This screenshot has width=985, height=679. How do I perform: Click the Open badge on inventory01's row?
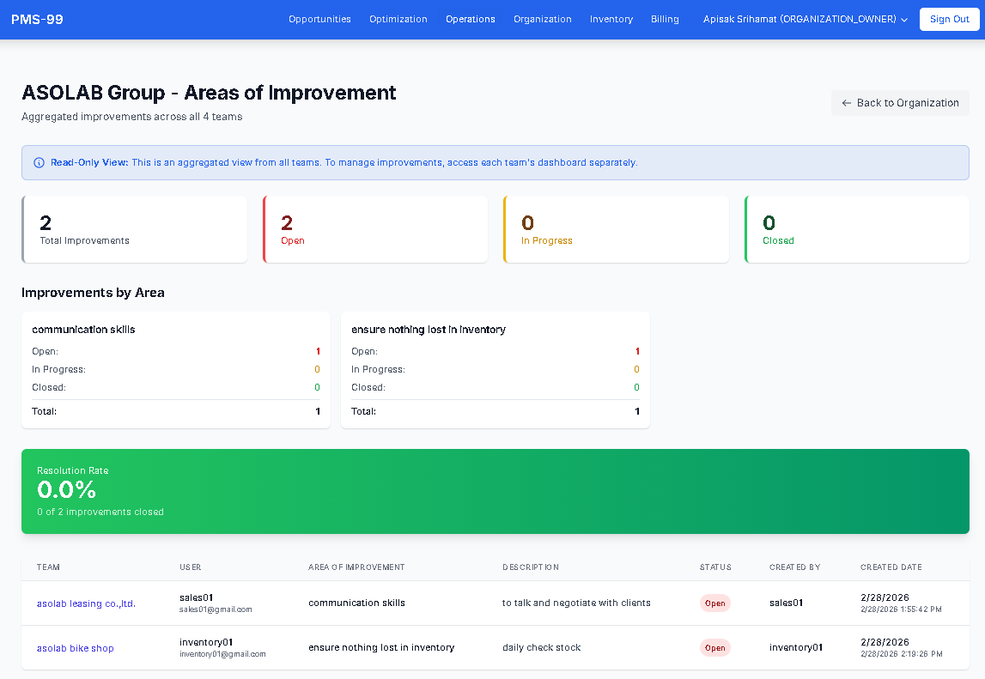pyautogui.click(x=714, y=647)
